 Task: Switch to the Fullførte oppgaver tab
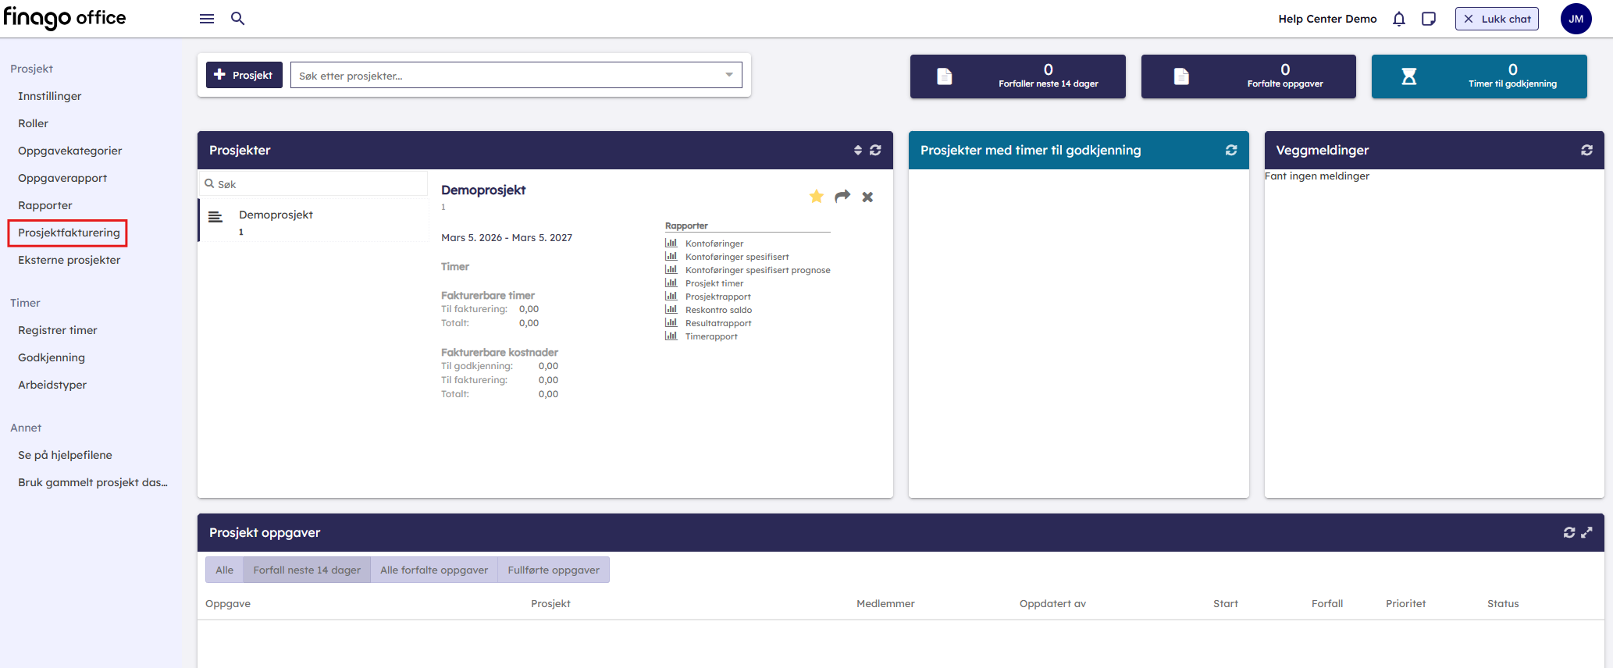tap(554, 570)
